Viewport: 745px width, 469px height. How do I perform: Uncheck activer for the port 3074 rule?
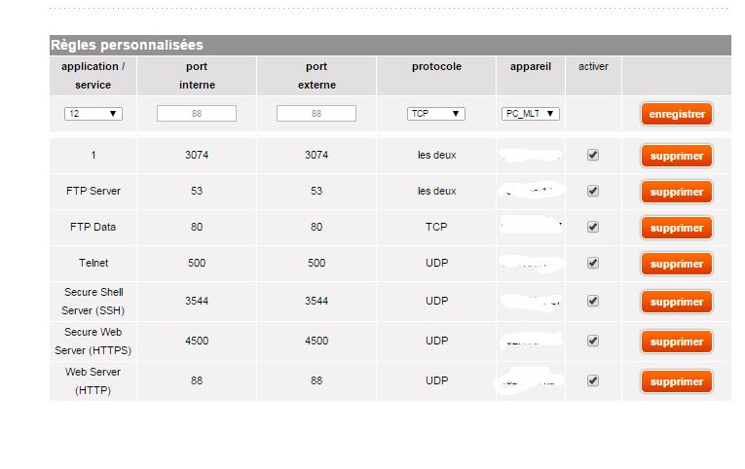point(593,155)
